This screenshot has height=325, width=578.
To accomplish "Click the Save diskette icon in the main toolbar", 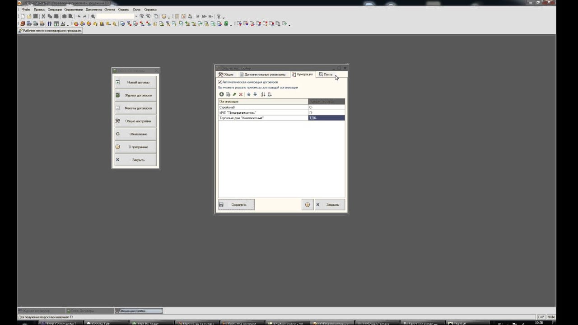I will (x=35, y=16).
